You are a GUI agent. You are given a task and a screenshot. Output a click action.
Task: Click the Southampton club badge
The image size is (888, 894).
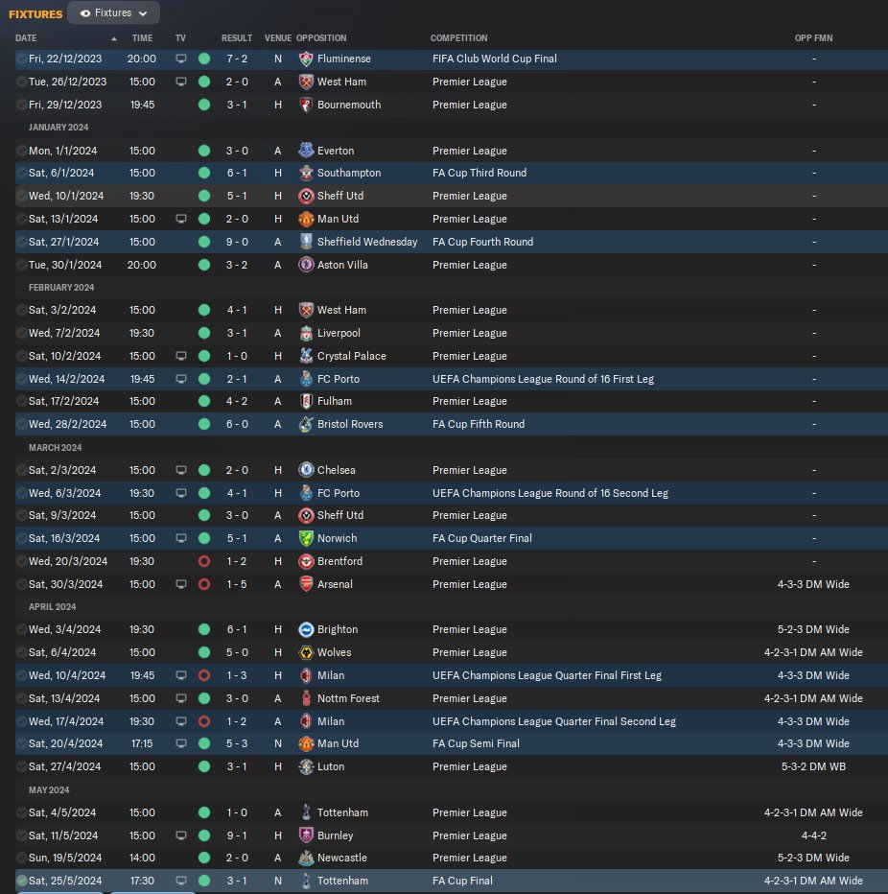pyautogui.click(x=306, y=173)
